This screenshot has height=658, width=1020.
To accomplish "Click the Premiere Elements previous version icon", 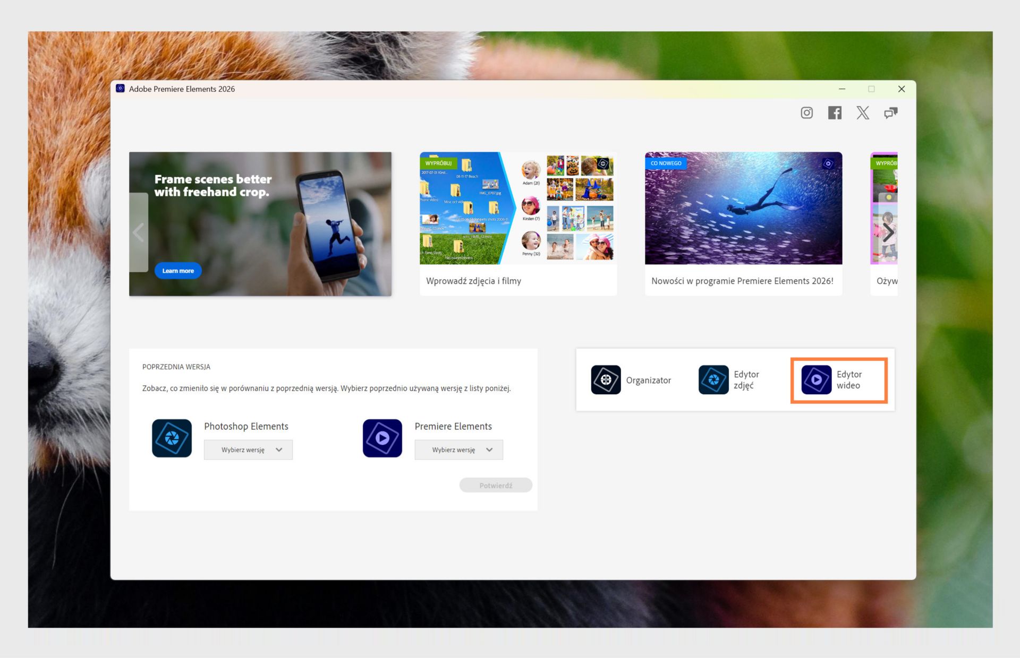I will click(x=382, y=438).
